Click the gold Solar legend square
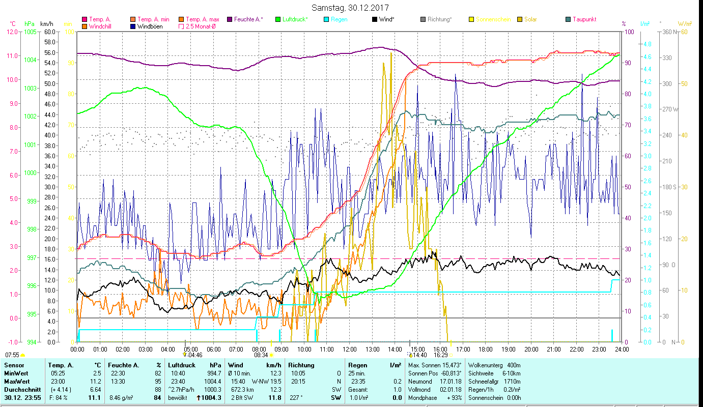 click(520, 19)
